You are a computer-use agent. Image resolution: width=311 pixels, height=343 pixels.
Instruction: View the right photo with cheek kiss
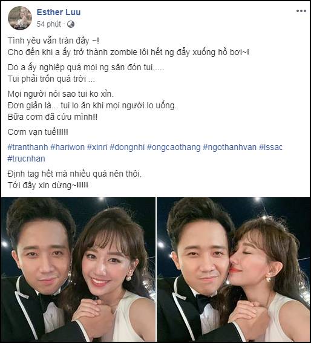click(234, 269)
